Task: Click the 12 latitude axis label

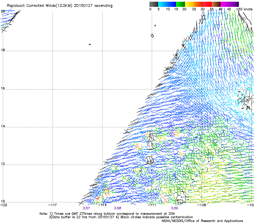Action: [3, 164]
